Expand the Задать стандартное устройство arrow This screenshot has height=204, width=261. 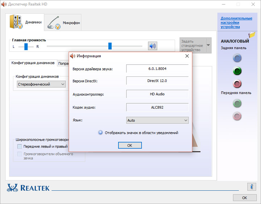208,45
